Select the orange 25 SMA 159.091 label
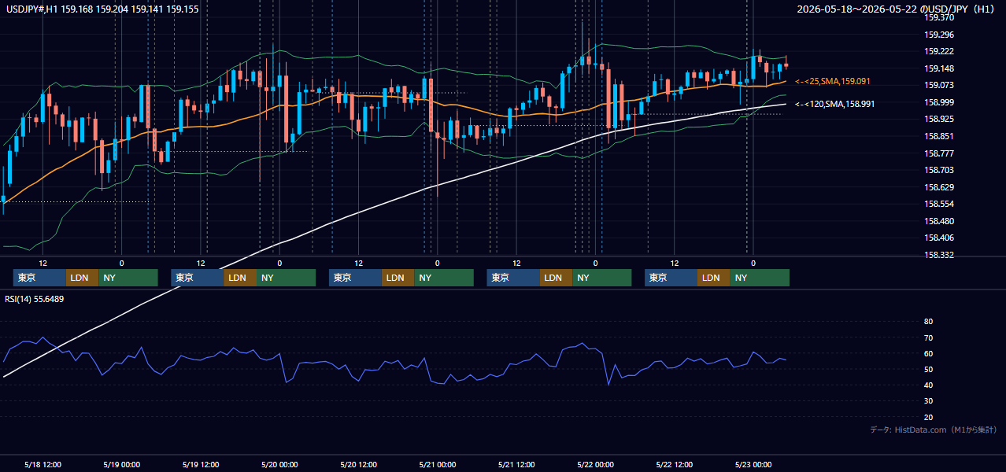The height and width of the screenshot is (472, 1006). (x=833, y=81)
